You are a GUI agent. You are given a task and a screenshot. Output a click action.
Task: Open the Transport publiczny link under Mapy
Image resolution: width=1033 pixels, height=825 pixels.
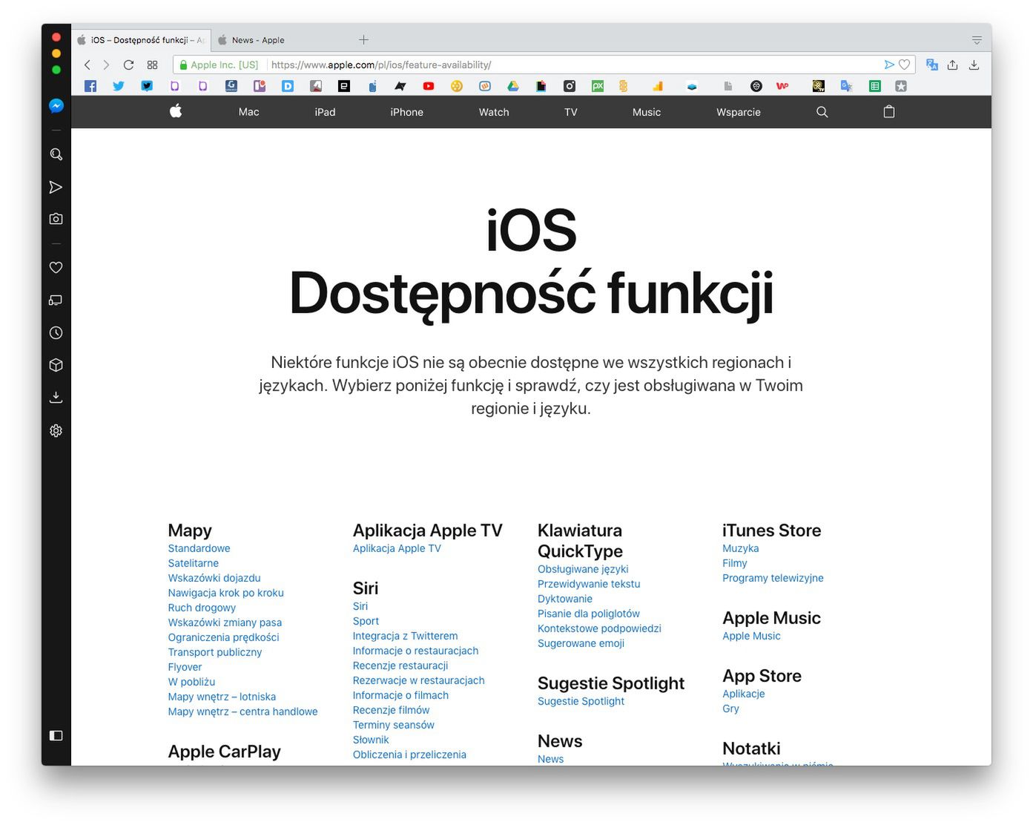[214, 652]
